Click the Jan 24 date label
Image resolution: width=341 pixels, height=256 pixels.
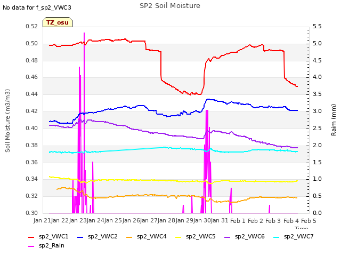pos(95,221)
